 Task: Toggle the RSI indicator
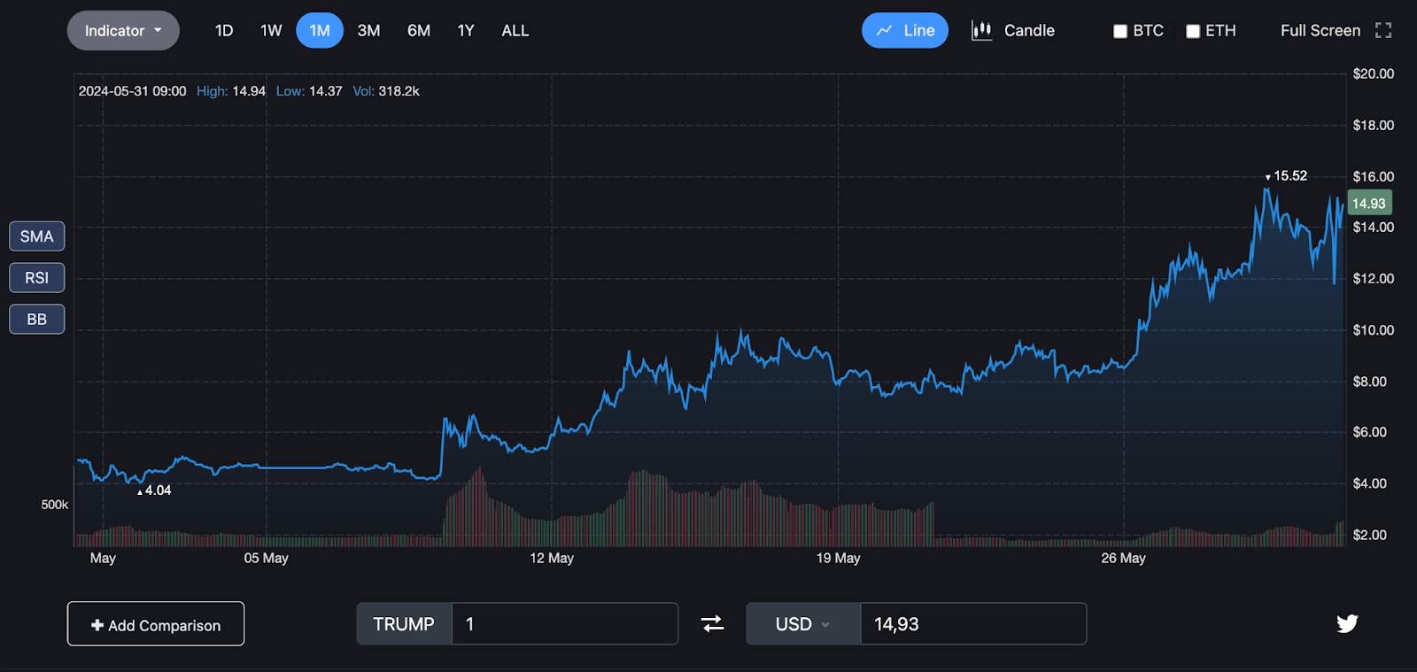tap(37, 278)
